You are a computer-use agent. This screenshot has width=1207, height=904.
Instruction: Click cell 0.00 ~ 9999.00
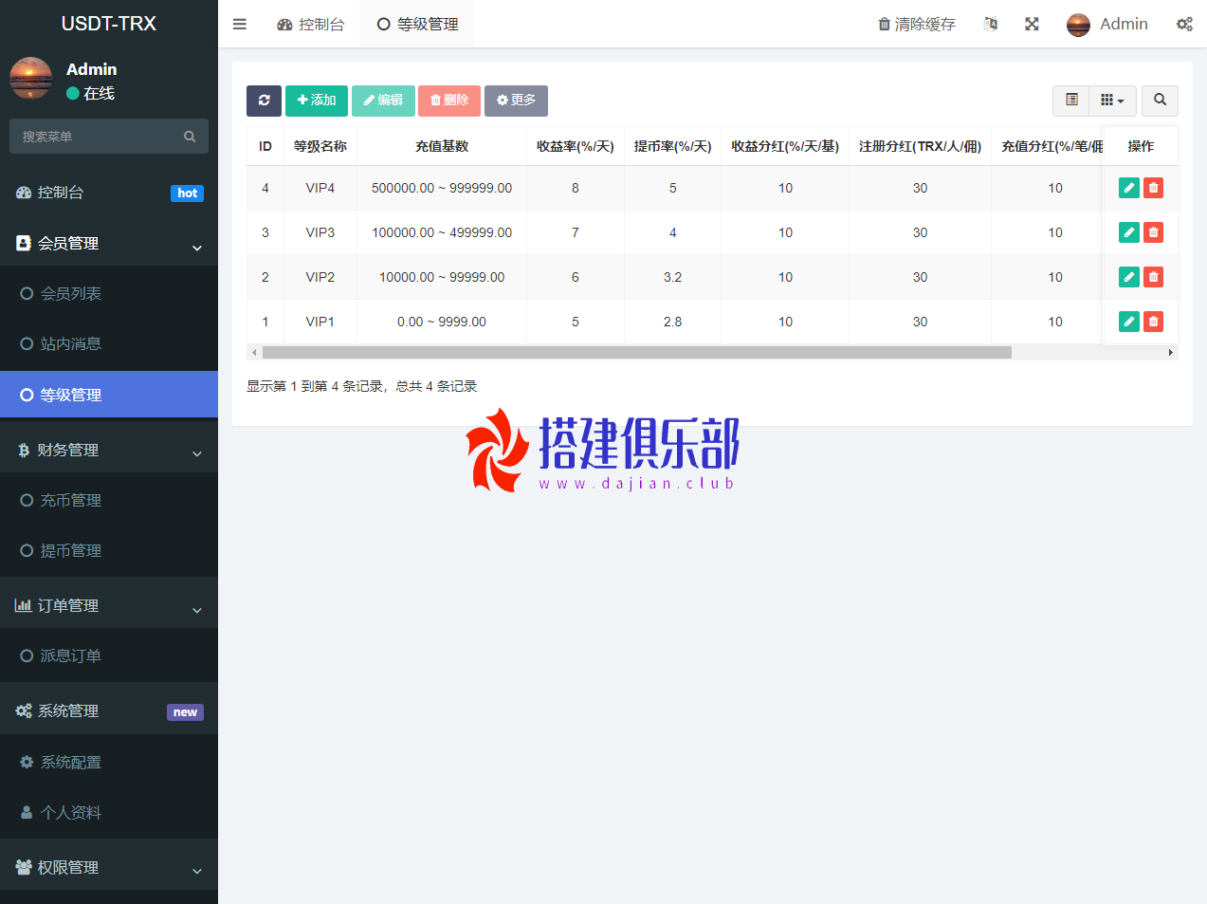pyautogui.click(x=442, y=323)
